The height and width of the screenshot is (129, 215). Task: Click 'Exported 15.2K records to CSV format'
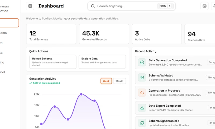tap(171, 110)
